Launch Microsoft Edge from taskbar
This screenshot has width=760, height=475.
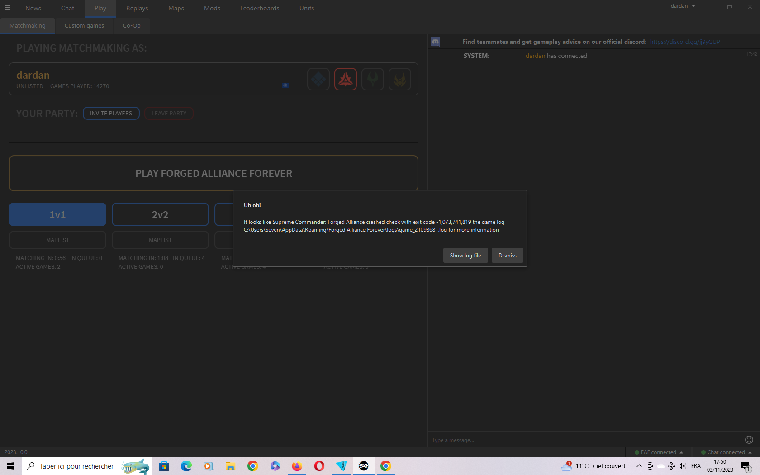tap(186, 466)
